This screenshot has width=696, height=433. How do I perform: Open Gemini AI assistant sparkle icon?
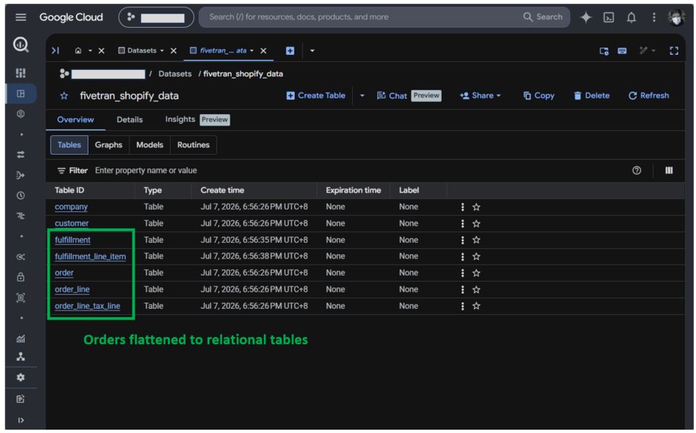pyautogui.click(x=585, y=17)
